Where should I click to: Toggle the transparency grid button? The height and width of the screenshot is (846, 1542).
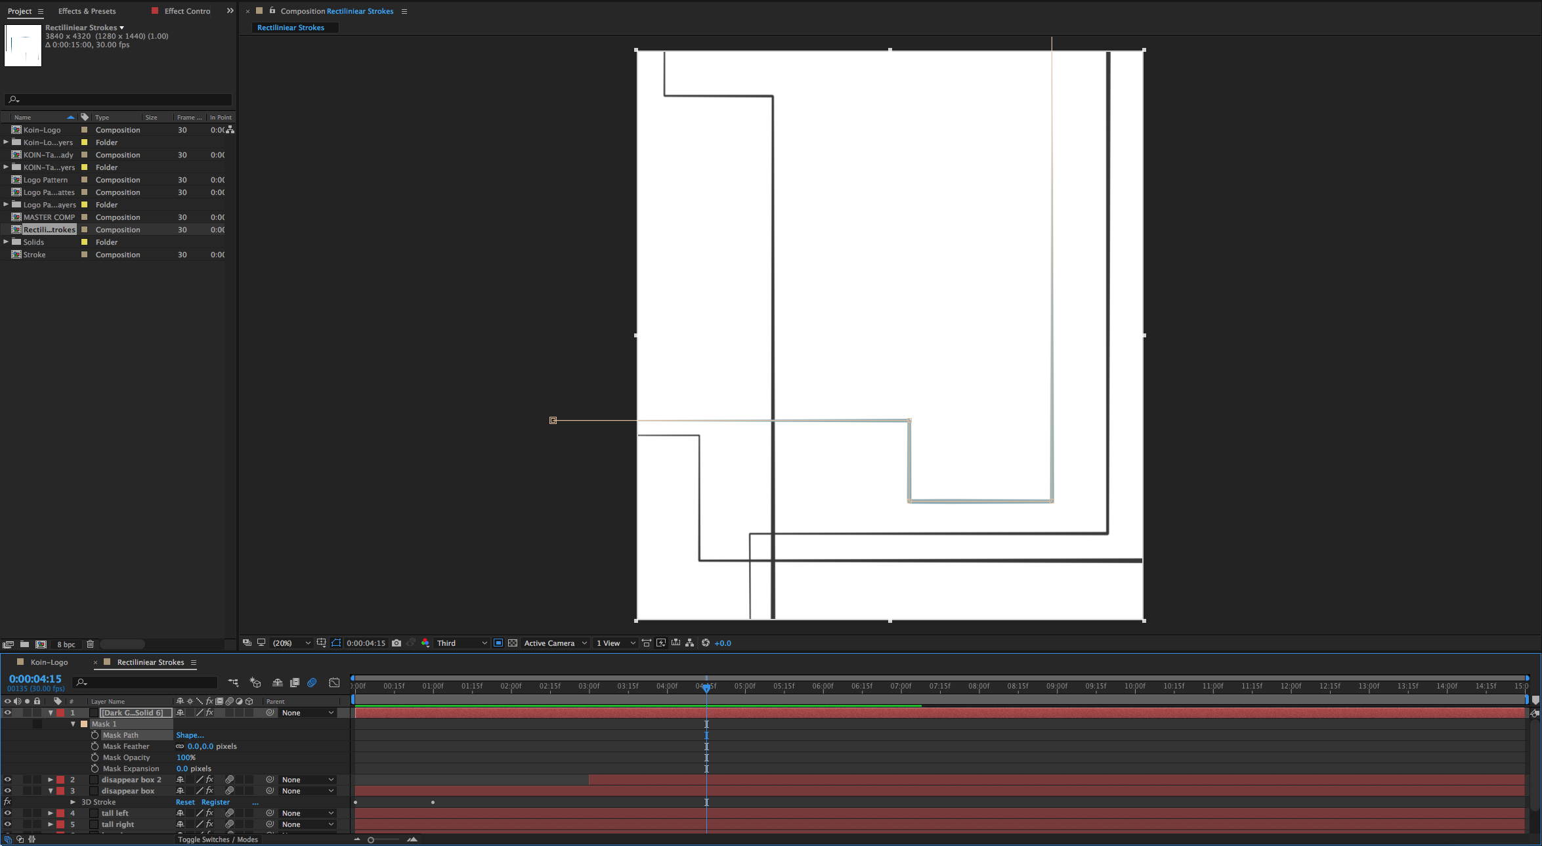[513, 643]
